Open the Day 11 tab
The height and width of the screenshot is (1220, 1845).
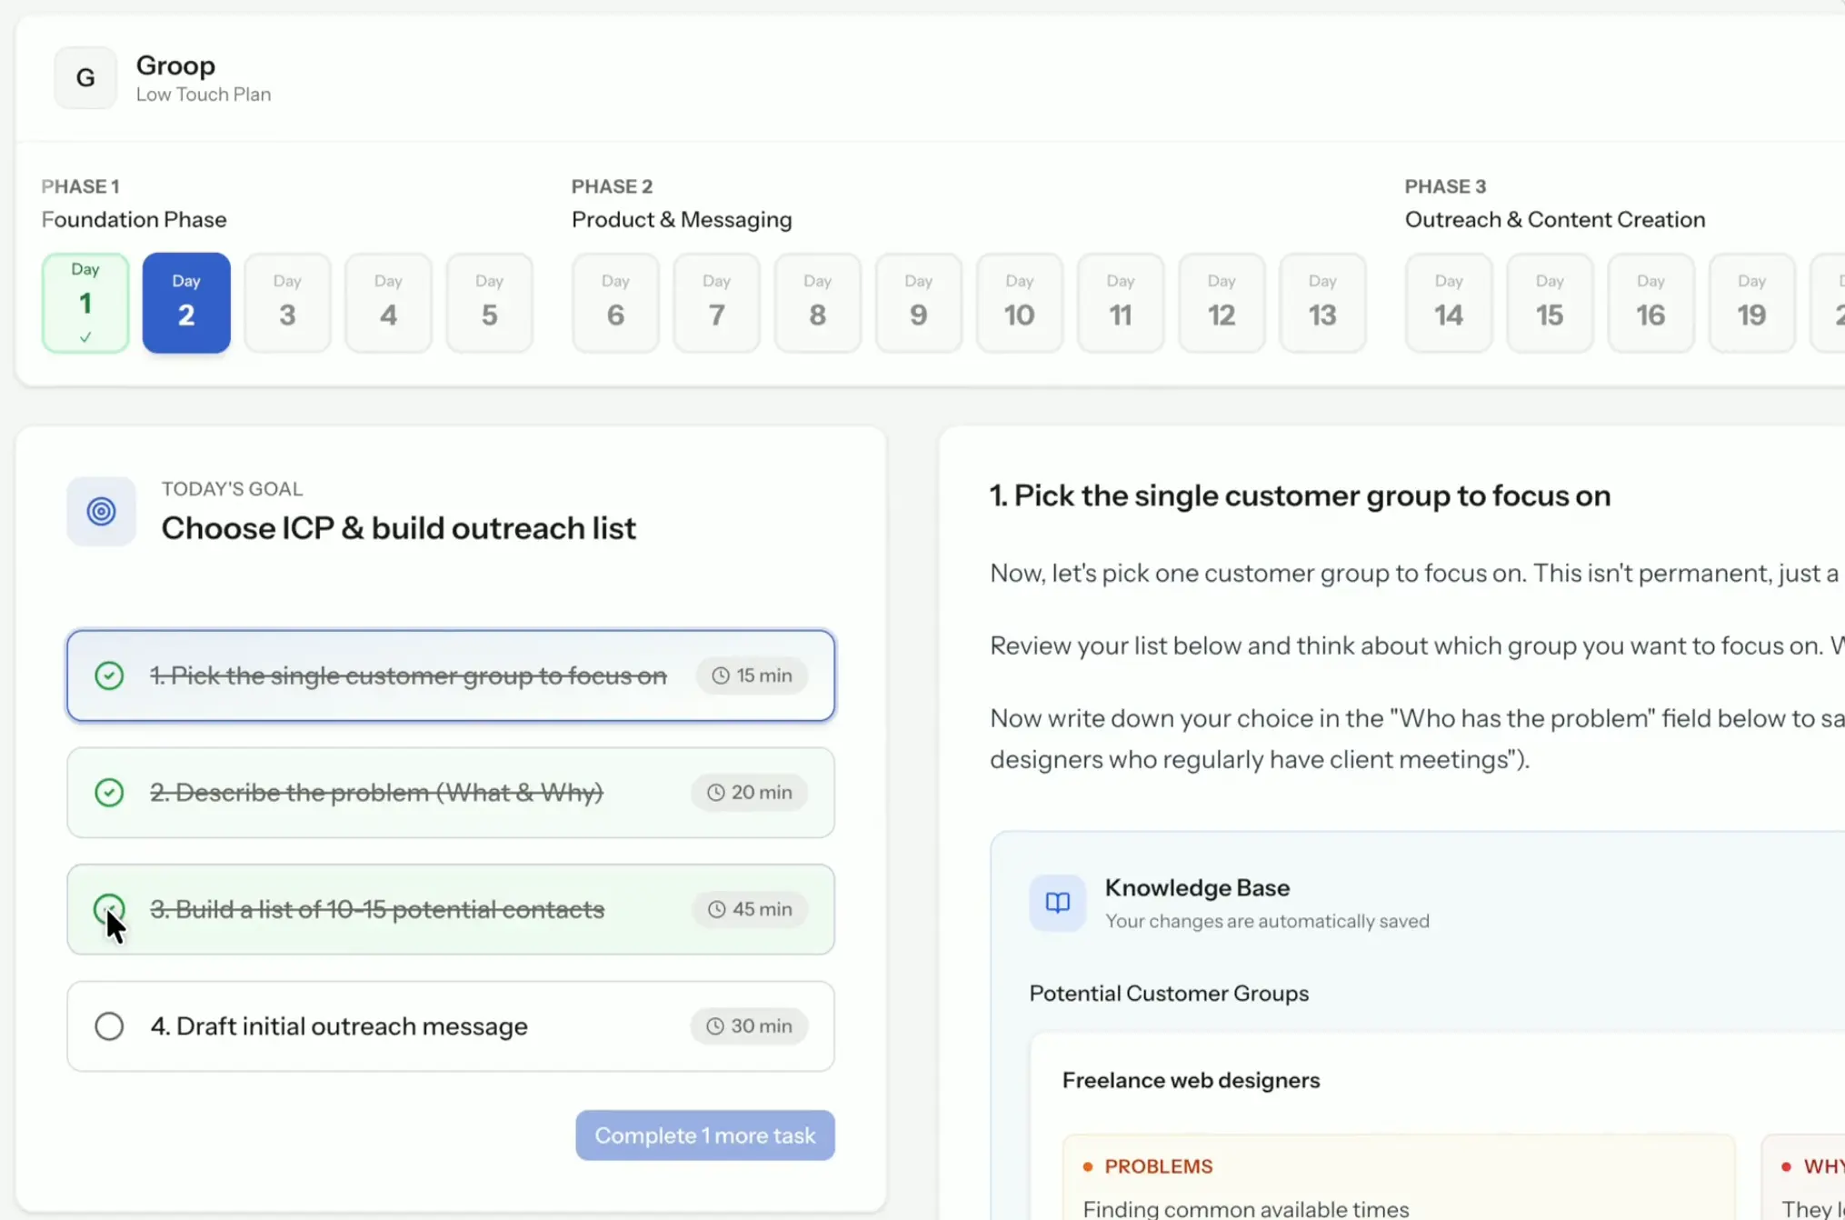coord(1121,303)
